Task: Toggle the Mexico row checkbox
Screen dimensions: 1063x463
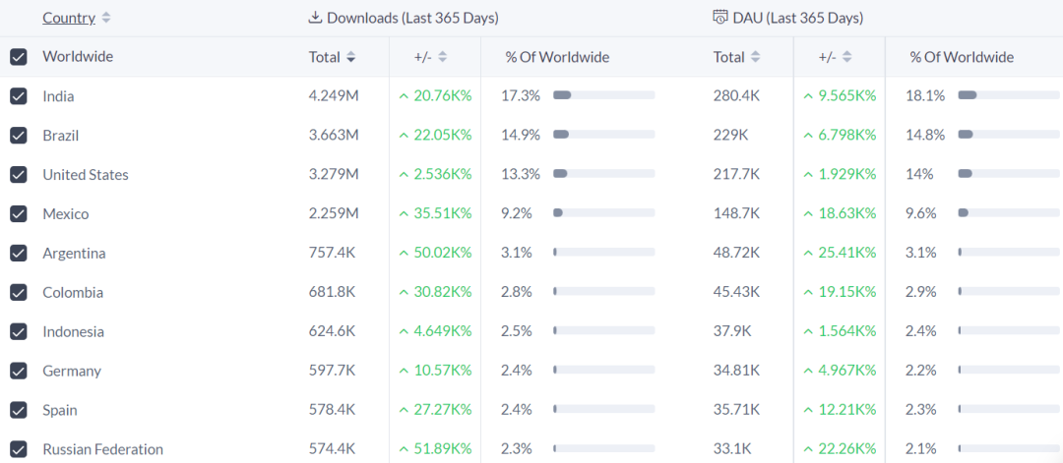Action: 19,214
